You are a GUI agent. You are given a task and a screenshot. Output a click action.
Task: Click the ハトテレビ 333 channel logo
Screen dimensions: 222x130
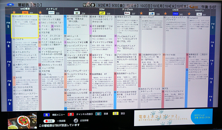click(51, 13)
